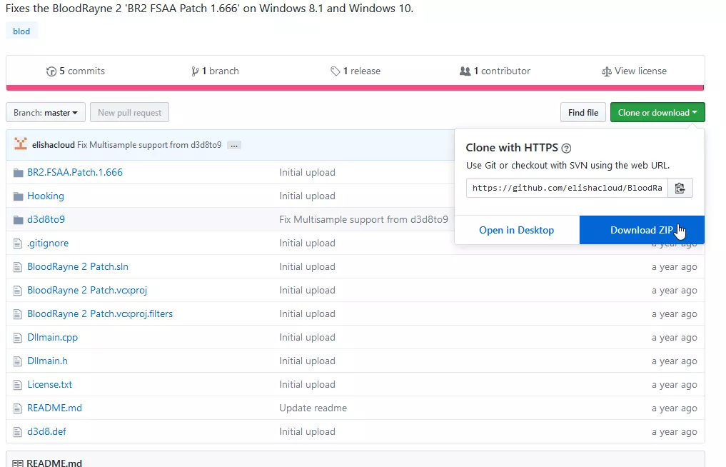Click the New pull request button
This screenshot has height=467, width=726.
[x=130, y=113]
